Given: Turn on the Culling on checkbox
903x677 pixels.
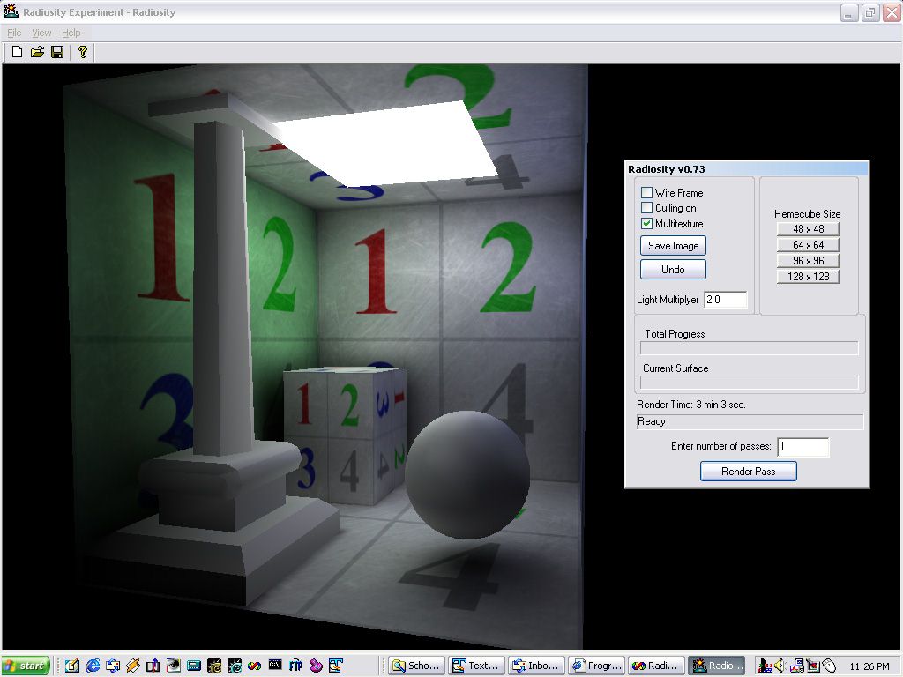Looking at the screenshot, I should click(x=647, y=208).
